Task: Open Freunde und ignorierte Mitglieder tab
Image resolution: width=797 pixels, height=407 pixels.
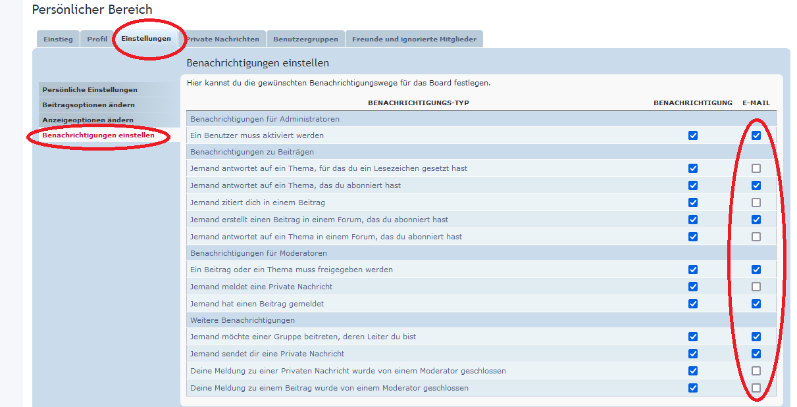Action: click(414, 39)
